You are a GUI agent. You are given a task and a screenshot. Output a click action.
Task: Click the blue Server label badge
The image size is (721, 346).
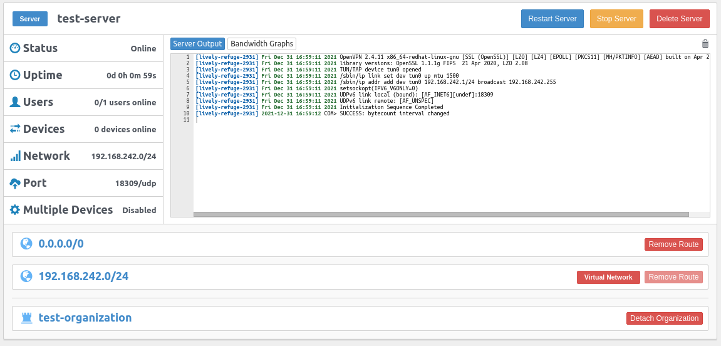(30, 19)
